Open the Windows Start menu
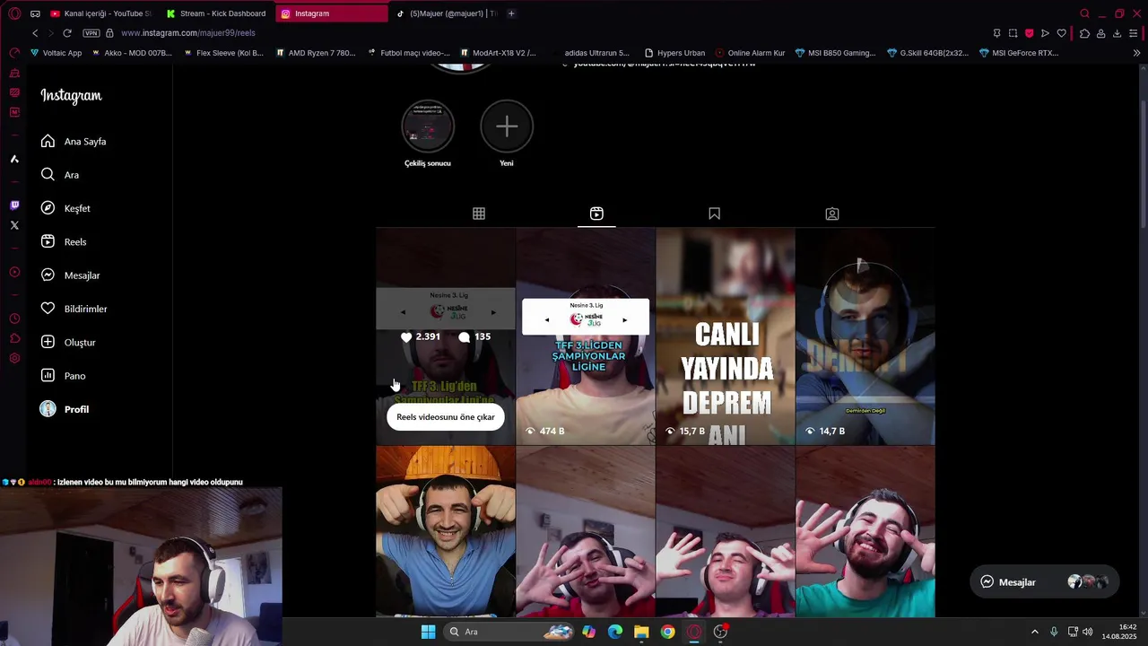 [428, 632]
